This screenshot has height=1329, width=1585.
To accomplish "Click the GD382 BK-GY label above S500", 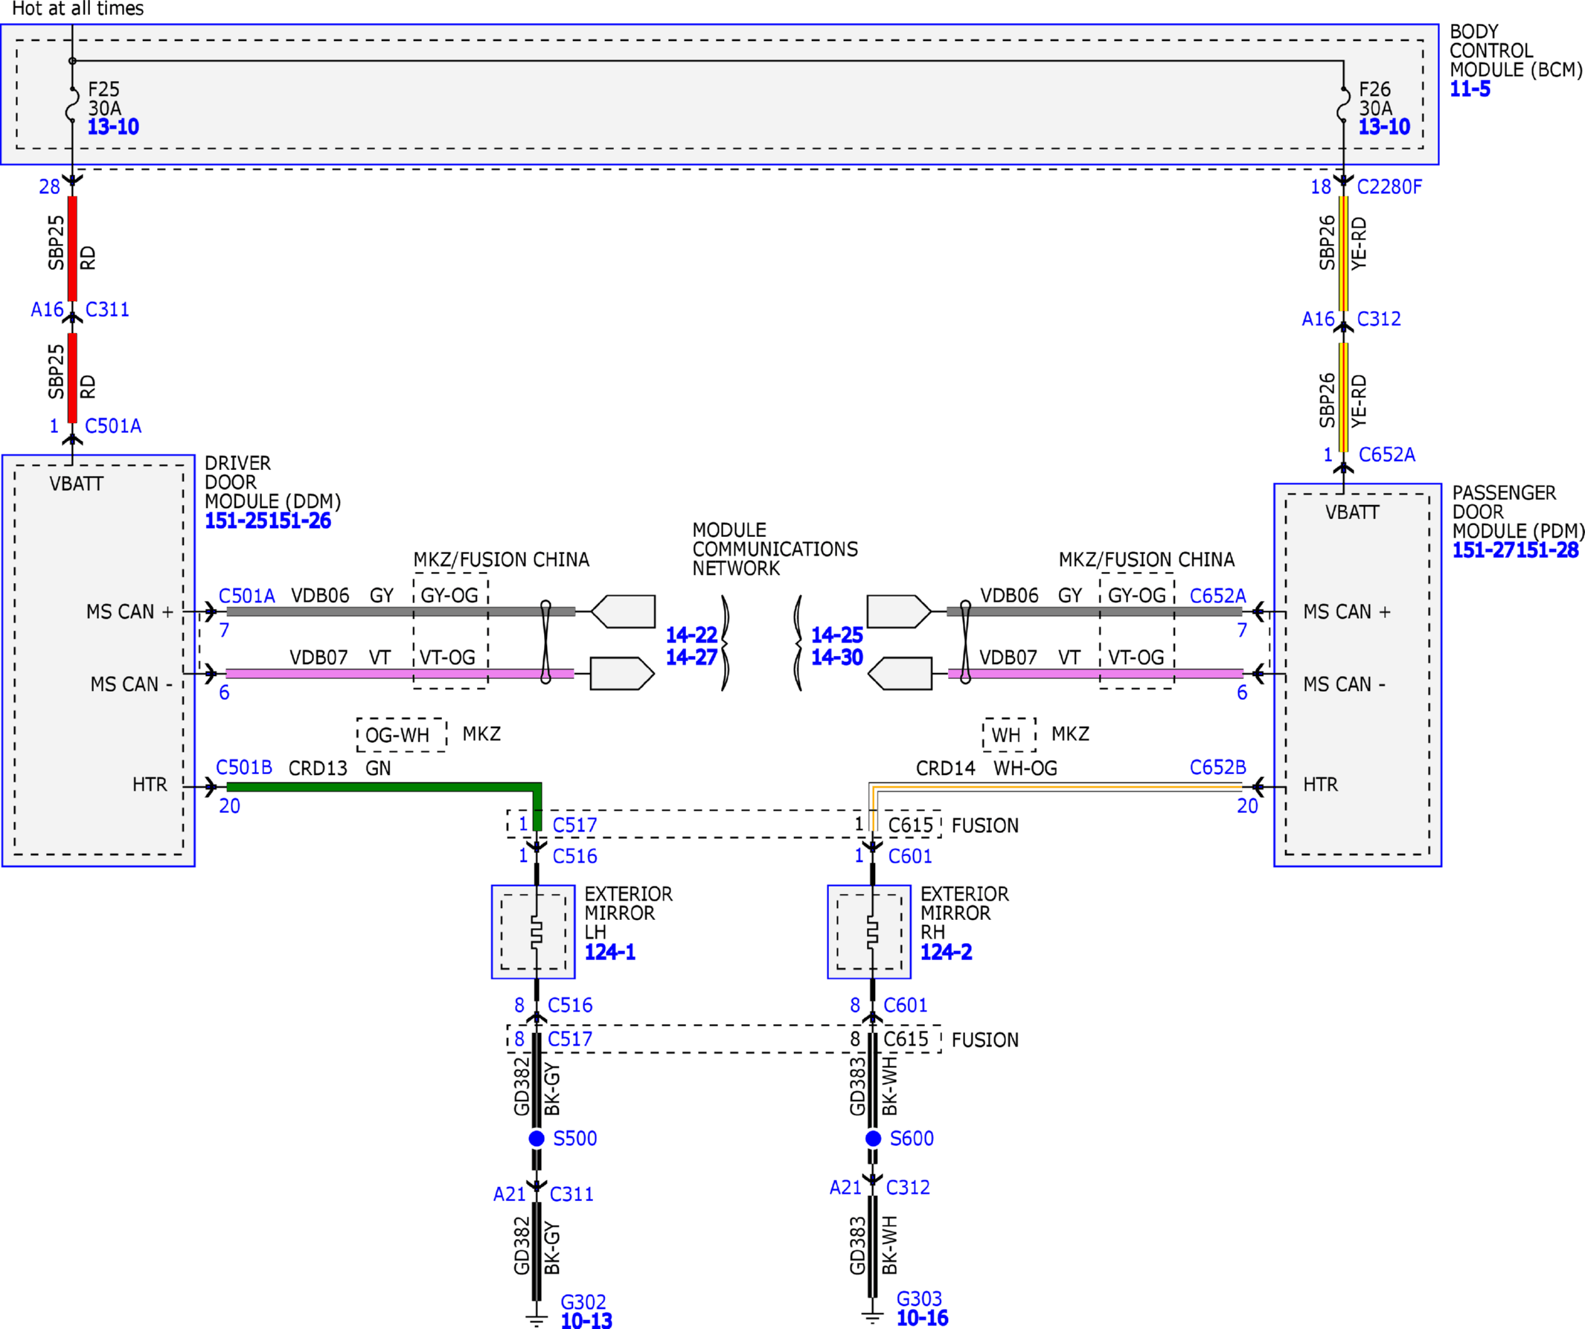I will coord(537,1086).
